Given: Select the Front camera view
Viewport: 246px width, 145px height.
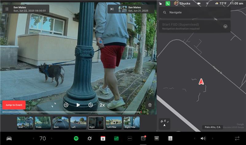Looking at the screenshot, I should (43, 123).
